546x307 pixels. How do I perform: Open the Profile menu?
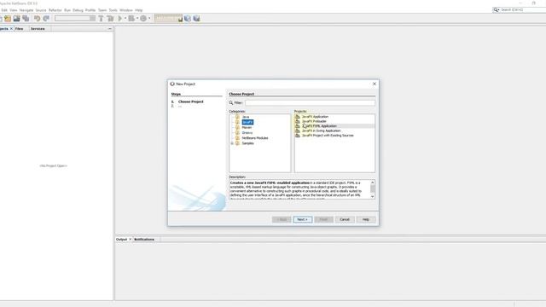tap(90, 10)
